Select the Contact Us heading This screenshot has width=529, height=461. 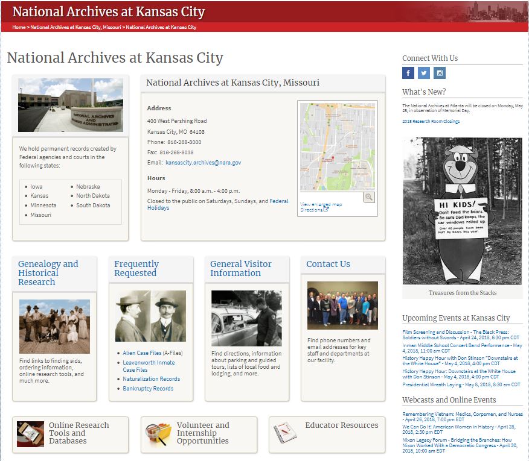tap(328, 264)
